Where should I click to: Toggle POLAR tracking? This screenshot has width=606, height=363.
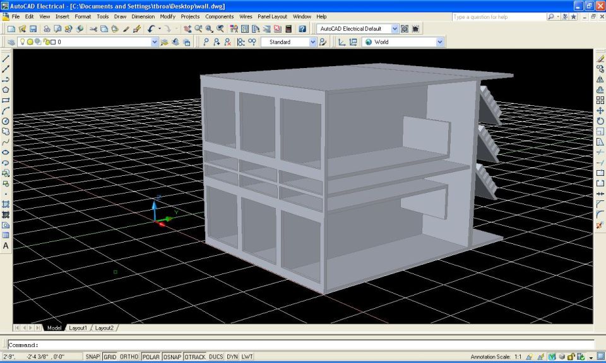point(151,357)
